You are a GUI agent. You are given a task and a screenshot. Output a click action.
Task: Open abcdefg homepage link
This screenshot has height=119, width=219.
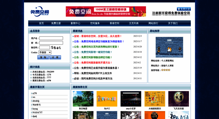coord(36,101)
